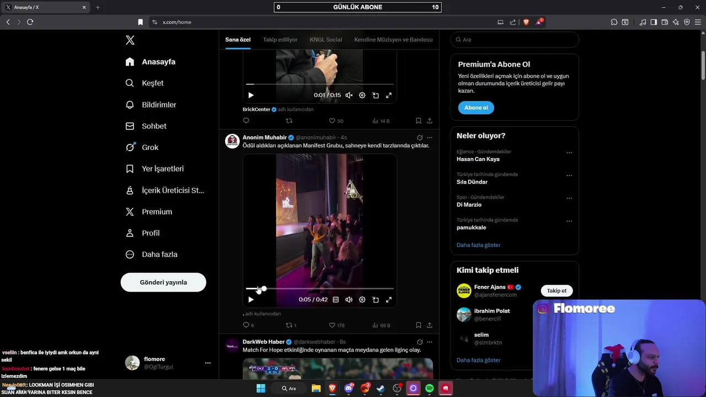The image size is (706, 397).
Task: Open Manifest video settings gear
Action: (x=362, y=299)
